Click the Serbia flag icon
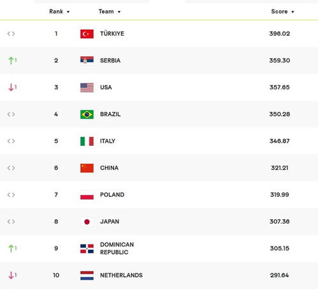 87,61
